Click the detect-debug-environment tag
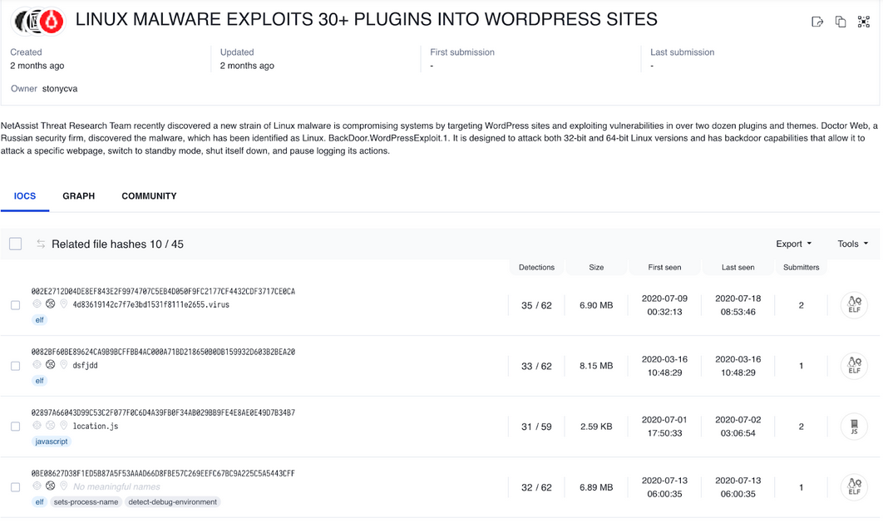Image resolution: width=883 pixels, height=523 pixels. [x=172, y=502]
